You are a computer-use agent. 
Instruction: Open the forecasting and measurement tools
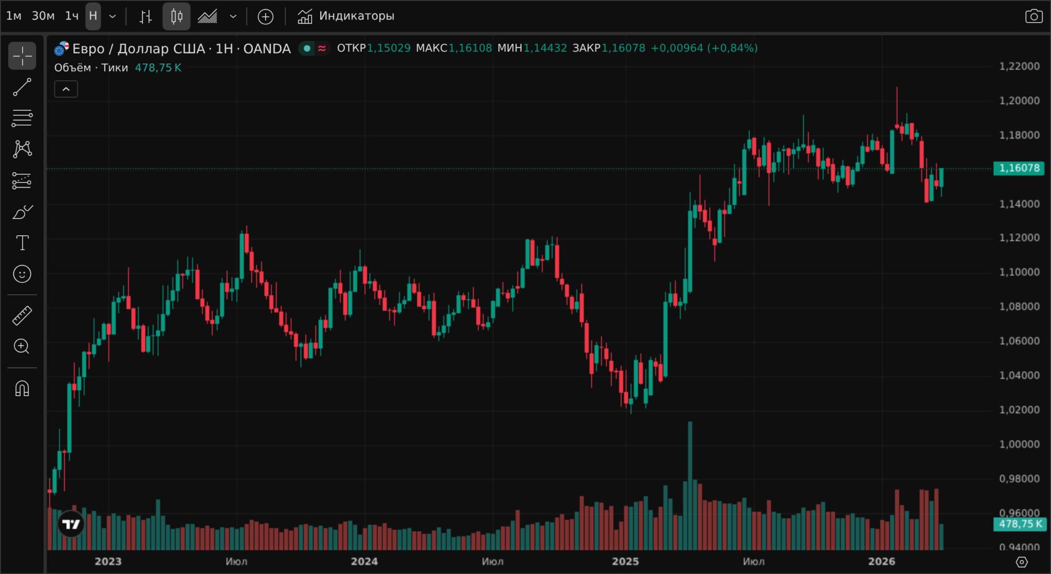coord(22,180)
